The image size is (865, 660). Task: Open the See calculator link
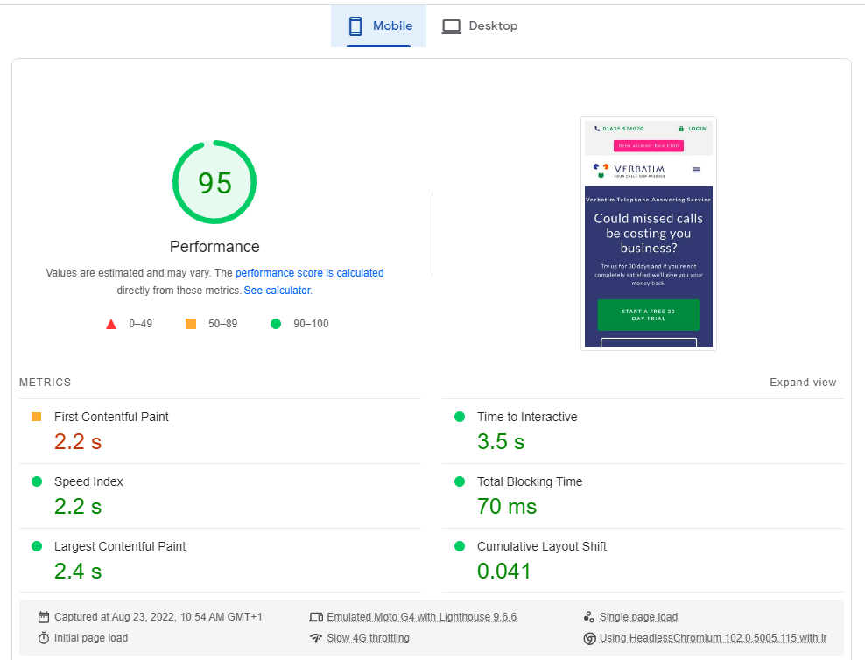pyautogui.click(x=277, y=290)
